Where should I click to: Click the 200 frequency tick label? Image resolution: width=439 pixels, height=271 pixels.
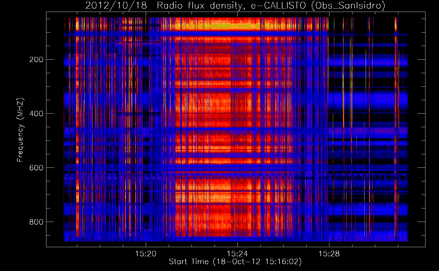36,59
